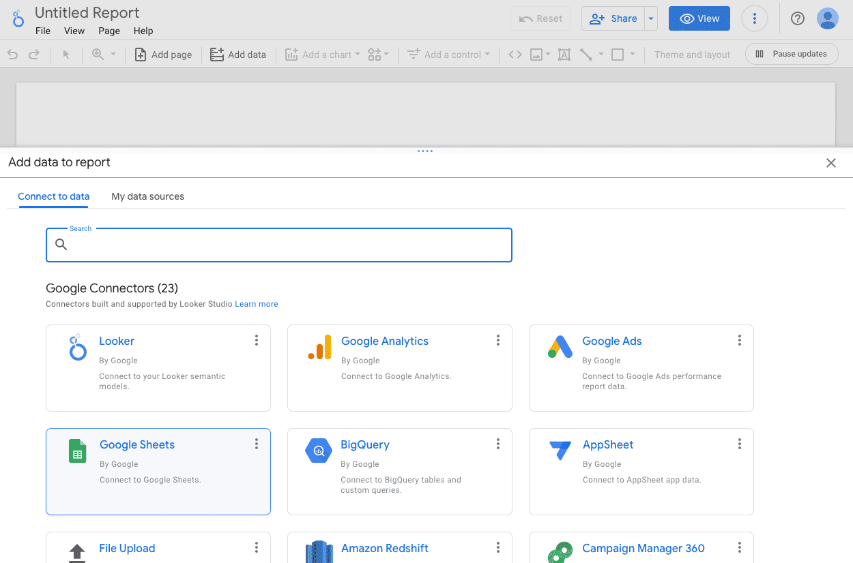
Task: Click Theme and layout
Action: tap(692, 55)
